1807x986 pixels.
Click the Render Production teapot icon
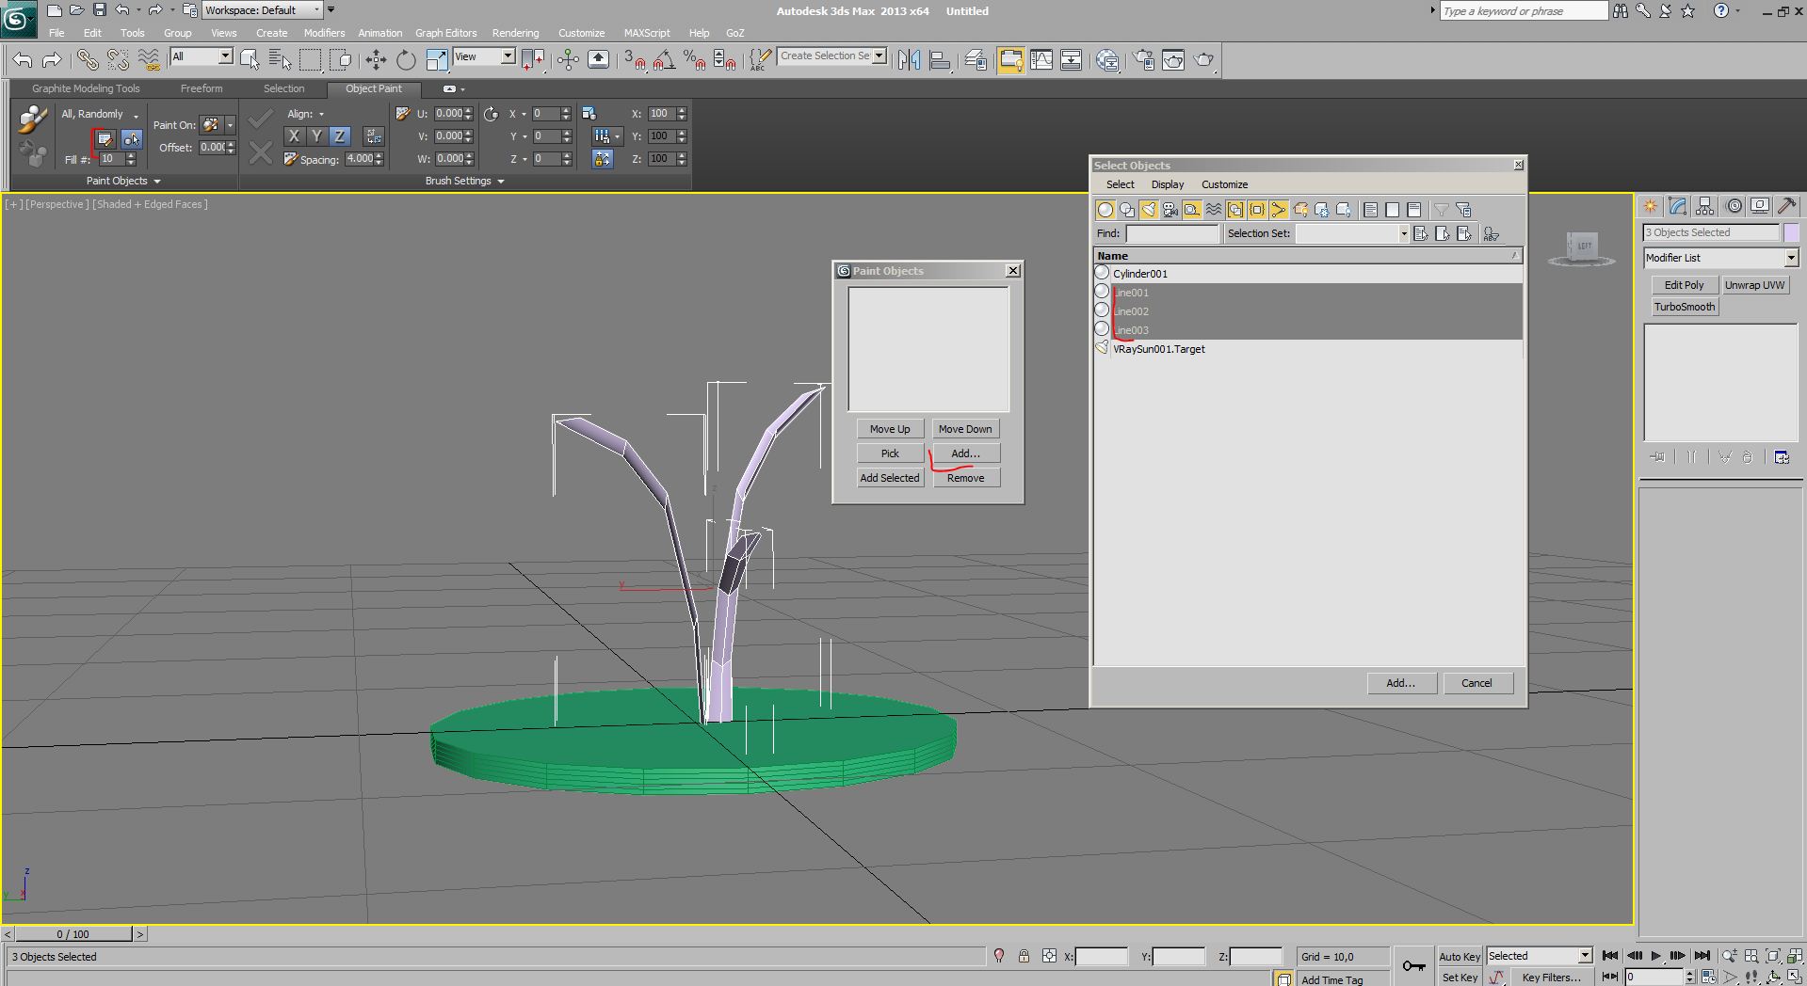pos(1203,60)
